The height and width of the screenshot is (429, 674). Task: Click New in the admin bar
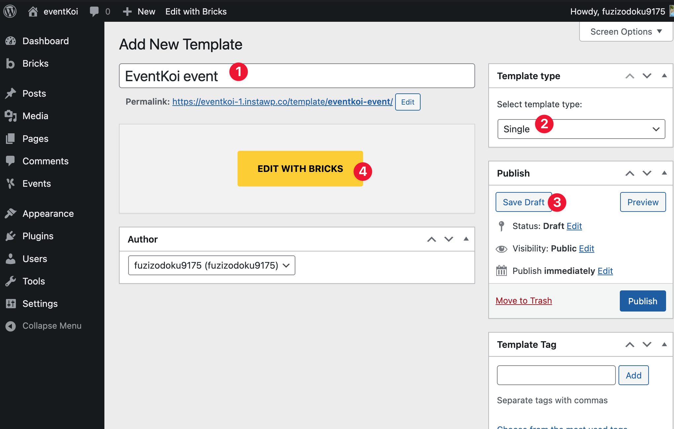[x=139, y=12]
